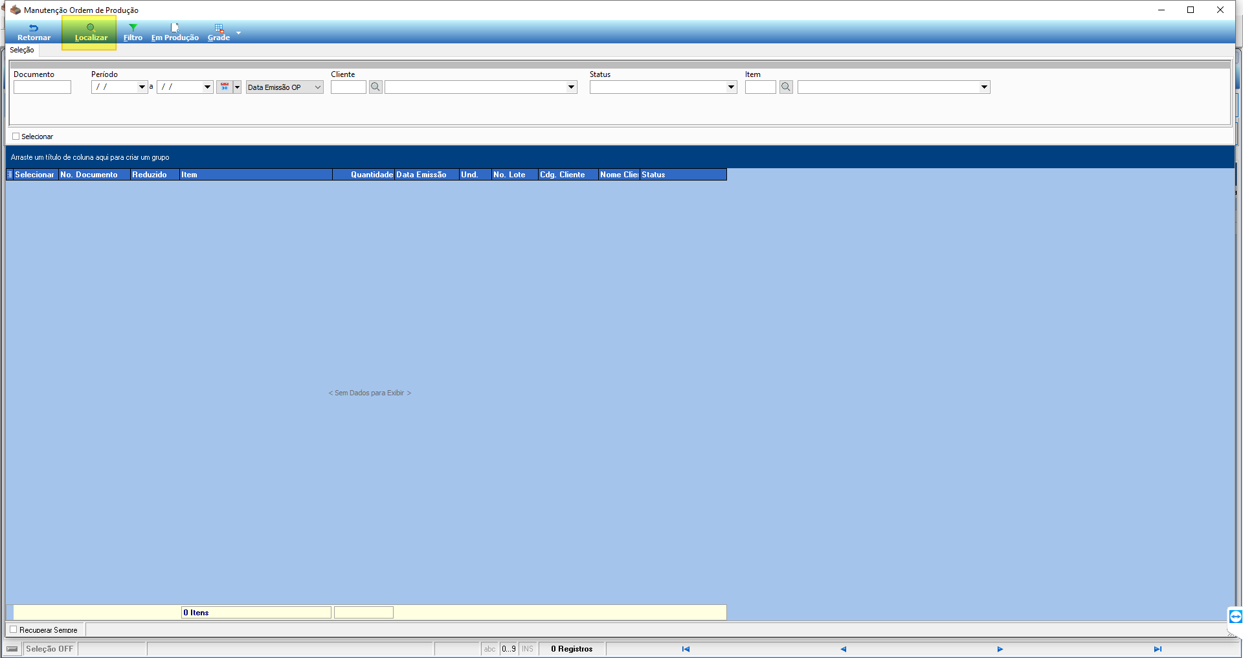Click the Item search magnifier icon
Image resolution: width=1243 pixels, height=658 pixels.
pos(786,87)
